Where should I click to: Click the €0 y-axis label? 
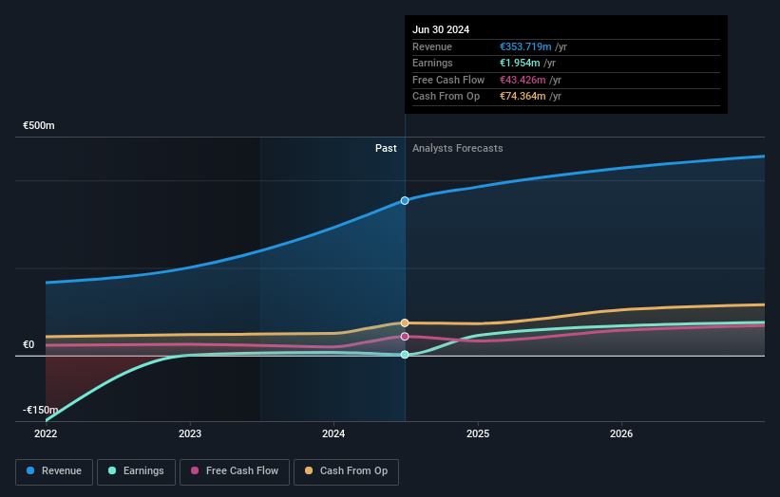(x=29, y=344)
